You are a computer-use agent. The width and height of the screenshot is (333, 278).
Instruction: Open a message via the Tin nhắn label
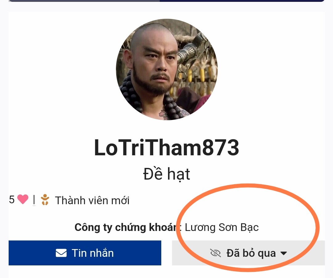[x=92, y=253]
